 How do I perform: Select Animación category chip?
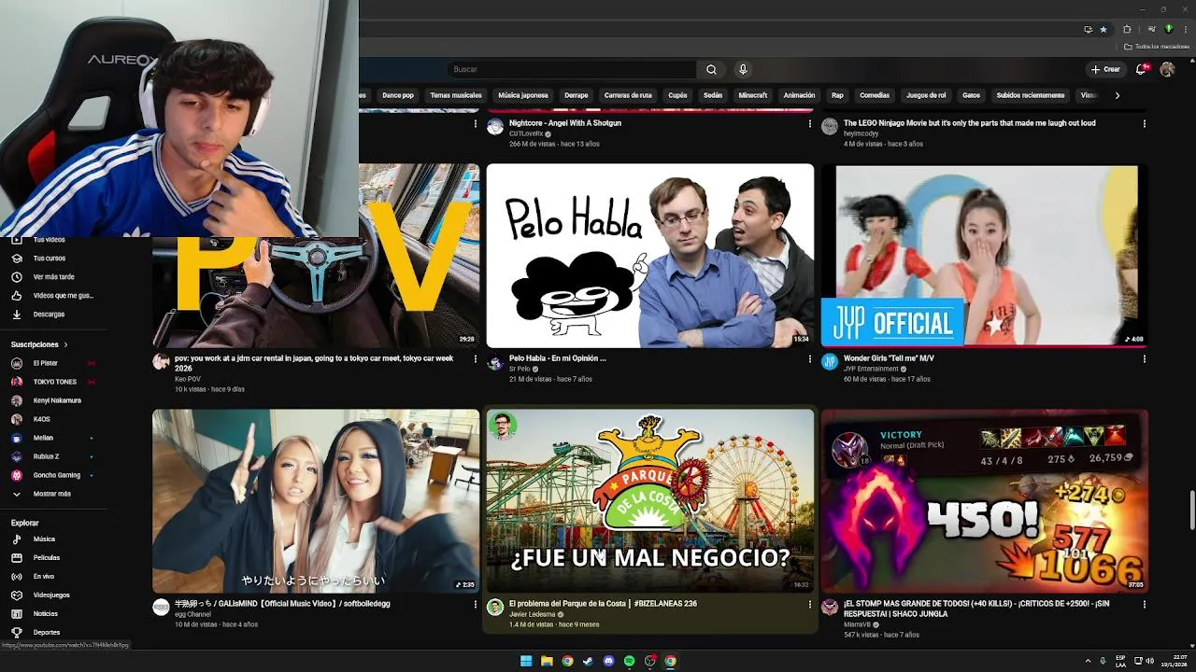(799, 95)
